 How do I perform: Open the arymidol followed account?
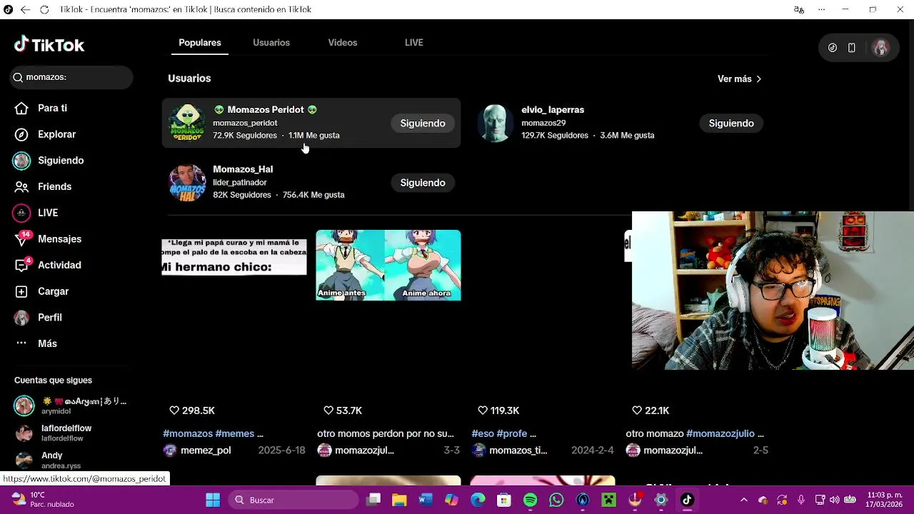coord(71,405)
